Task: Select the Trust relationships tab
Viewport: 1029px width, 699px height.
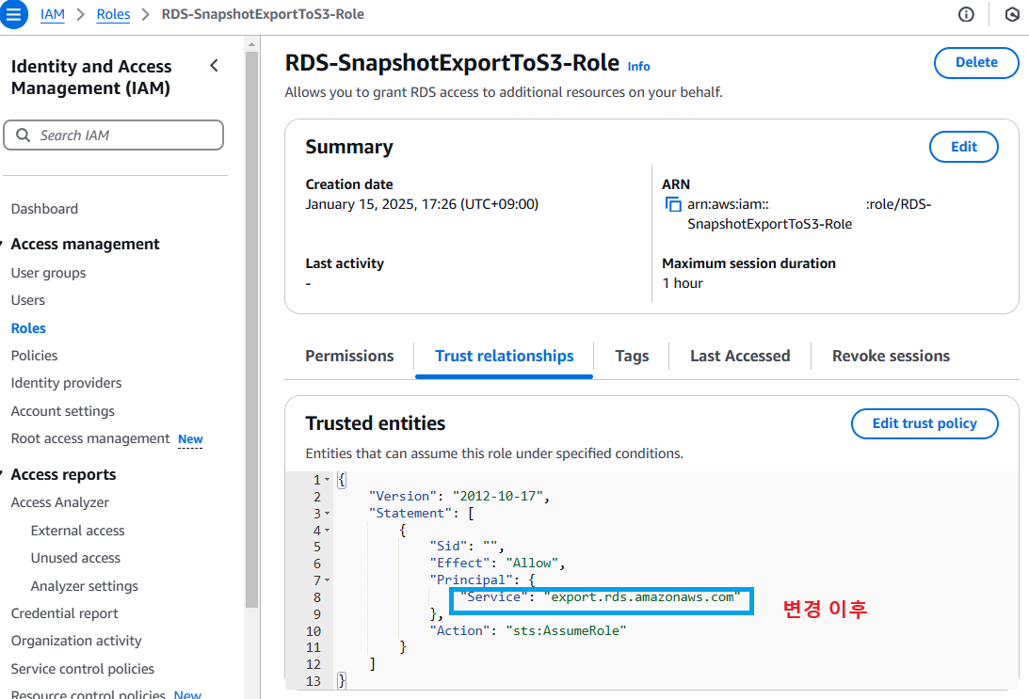Action: [504, 356]
